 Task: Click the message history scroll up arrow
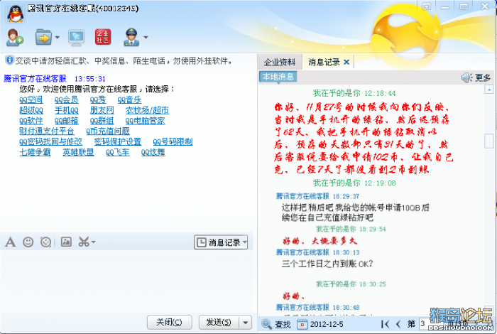pyautogui.click(x=489, y=90)
